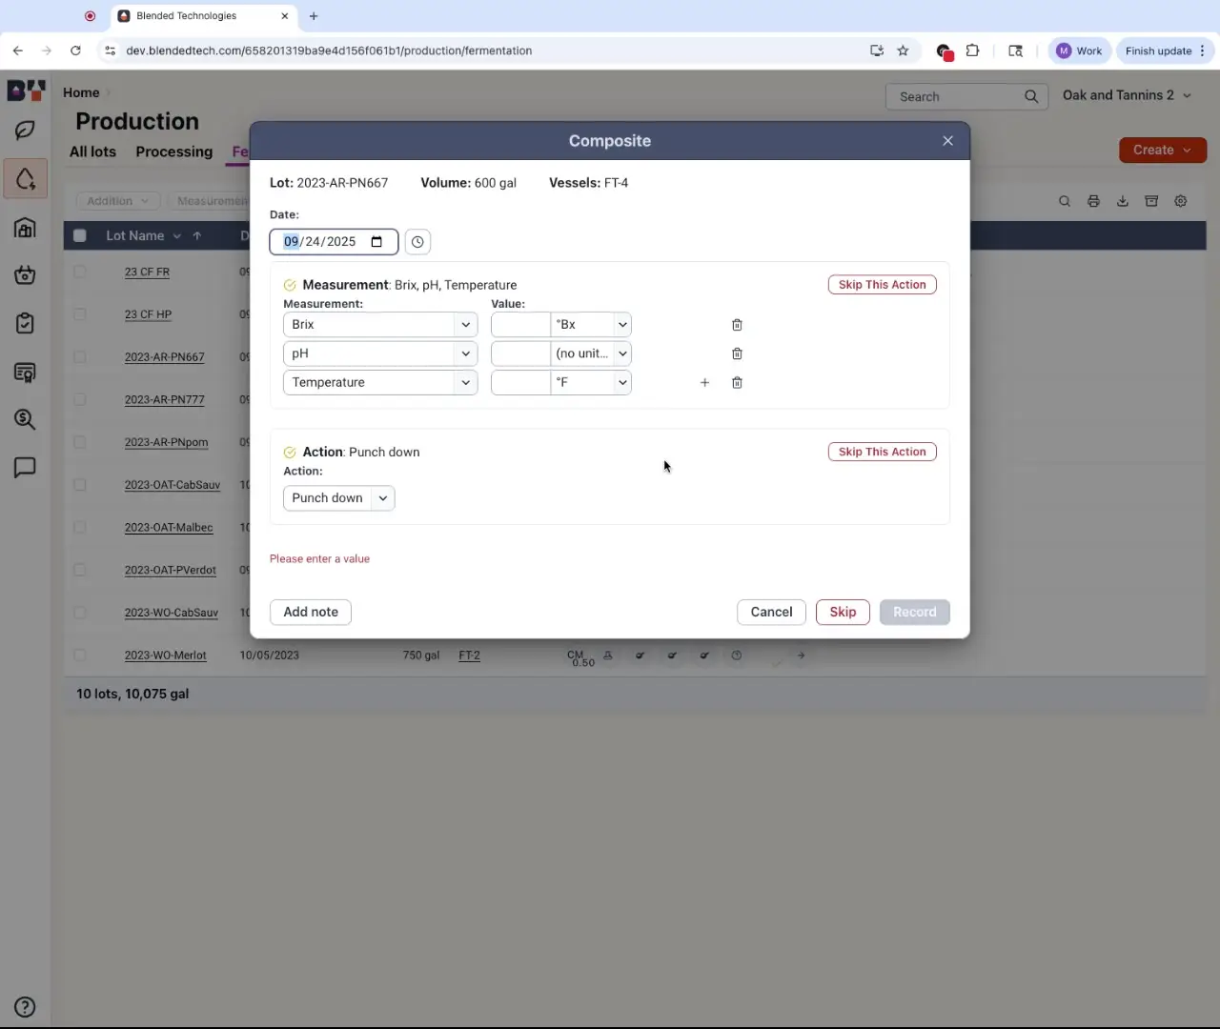This screenshot has height=1029, width=1220.
Task: Click the Temperature value input field
Action: tap(520, 382)
